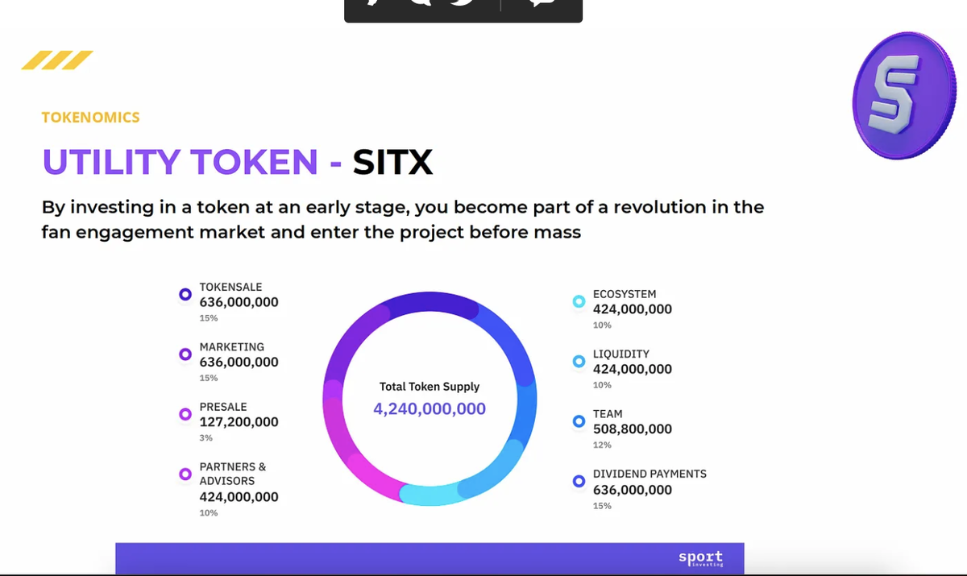
Task: Click the yellow striped logo mark
Action: pyautogui.click(x=57, y=60)
